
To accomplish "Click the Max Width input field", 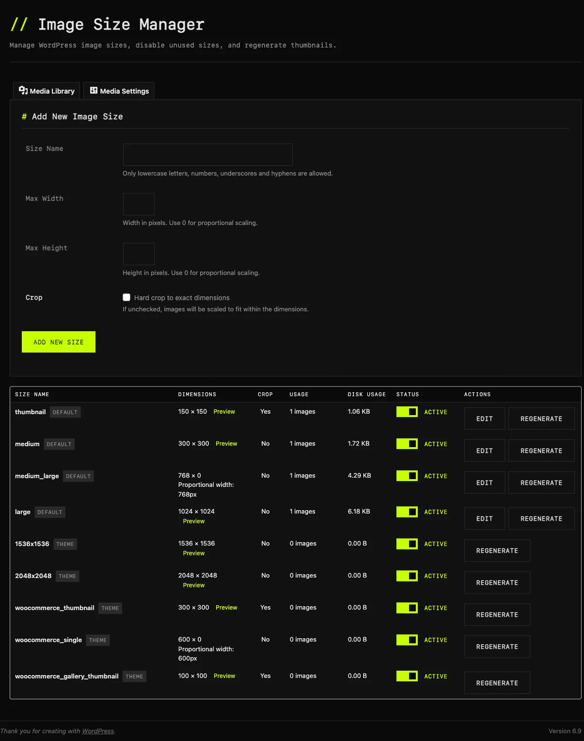I will coord(139,204).
